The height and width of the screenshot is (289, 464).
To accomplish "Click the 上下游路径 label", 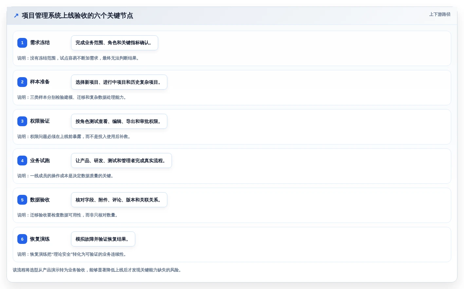I will pos(440,14).
